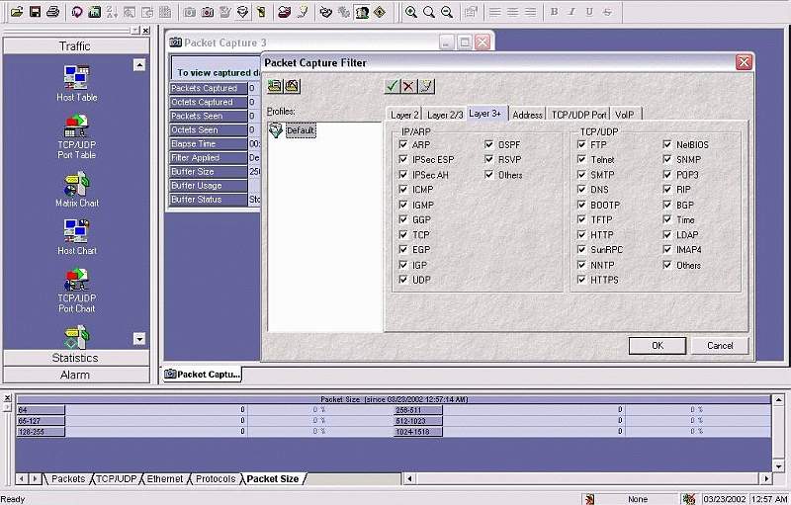Switch to the Packets bottom tab
Image resolution: width=791 pixels, height=505 pixels.
coord(68,479)
